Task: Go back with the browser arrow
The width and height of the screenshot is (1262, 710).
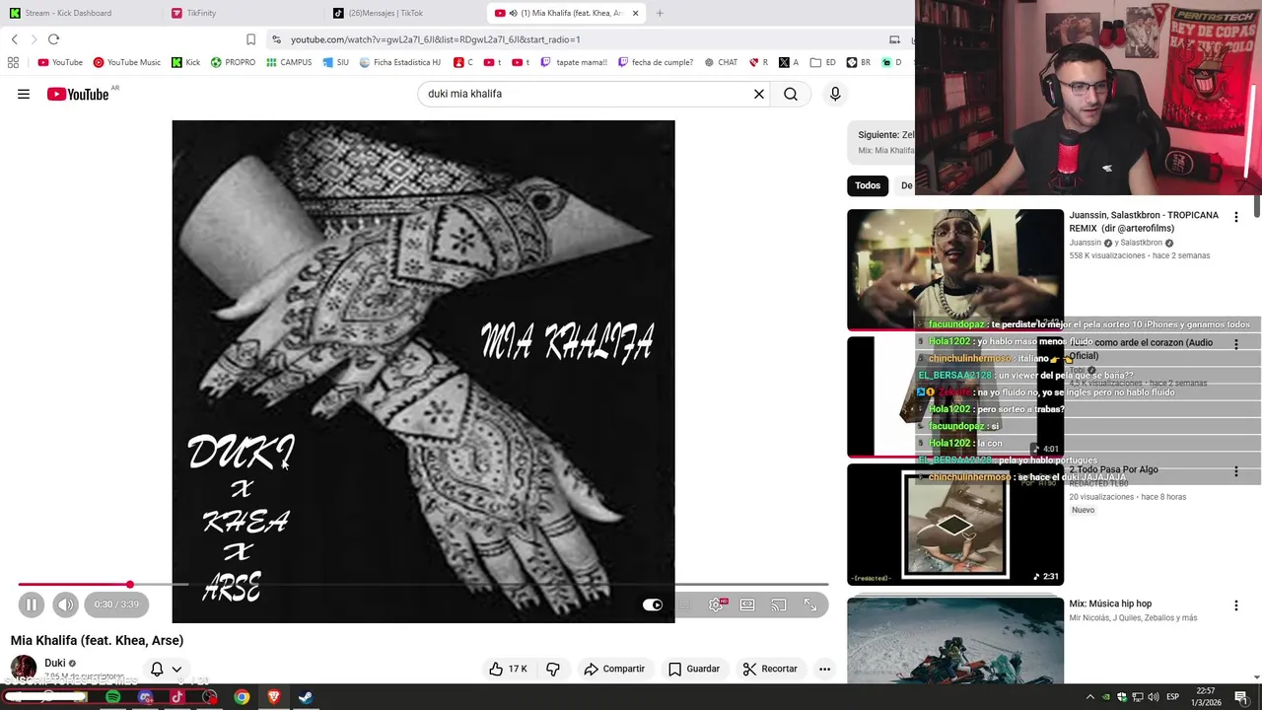Action: coord(14,39)
